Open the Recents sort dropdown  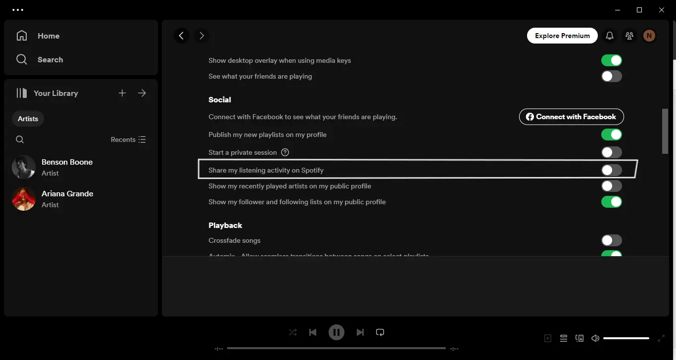[128, 139]
